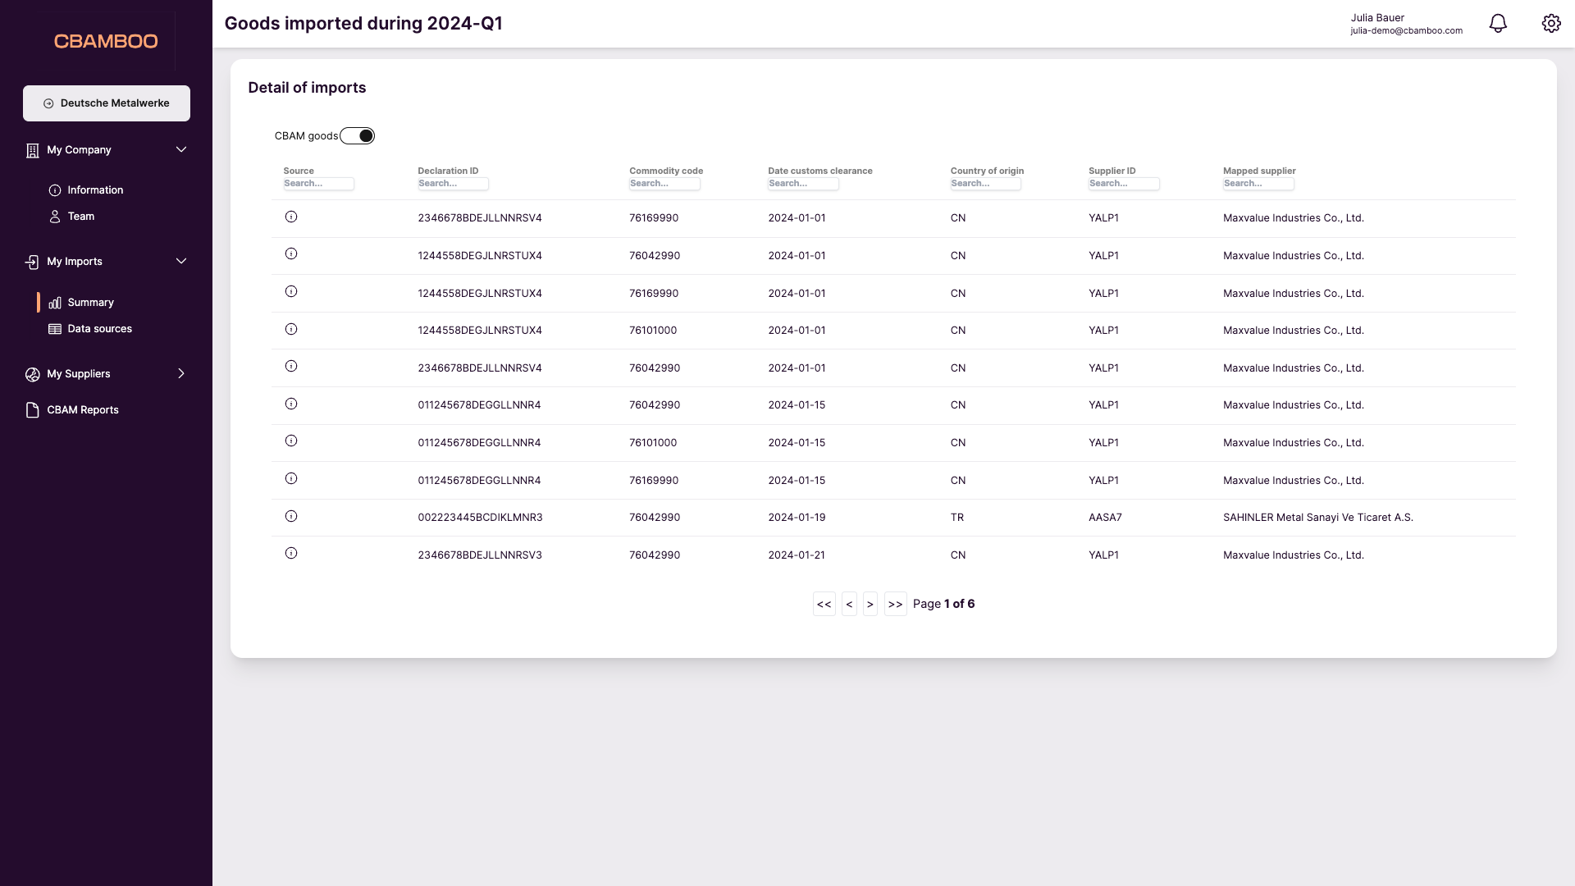Viewport: 1575px width, 886px height.
Task: Click info icon for the SAHINLER Metal row
Action: (x=291, y=517)
